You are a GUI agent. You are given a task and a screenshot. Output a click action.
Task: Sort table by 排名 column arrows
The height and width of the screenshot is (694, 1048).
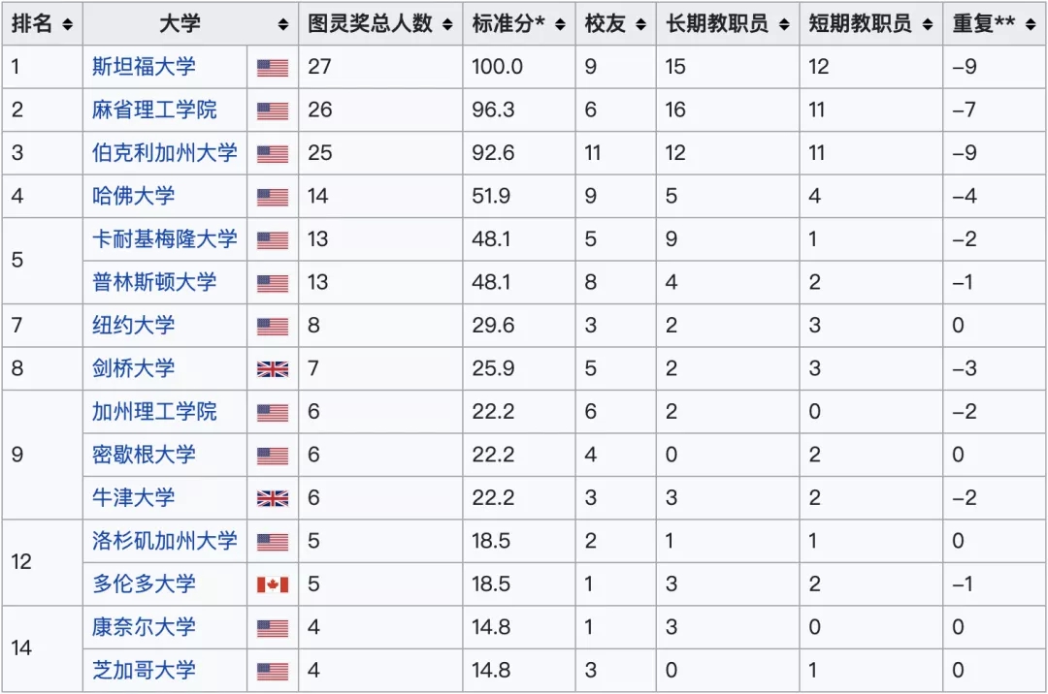tap(67, 24)
